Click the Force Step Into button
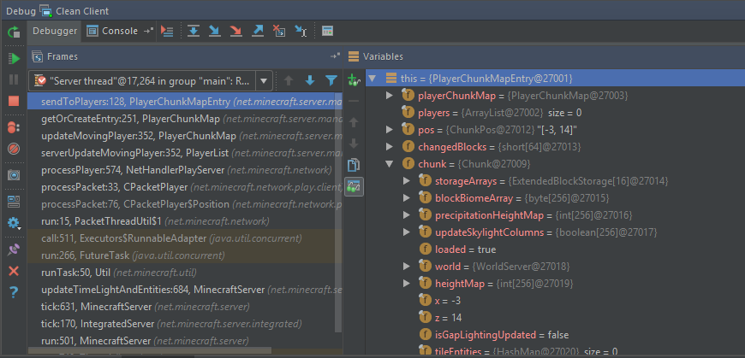The width and height of the screenshot is (745, 358). coord(235,32)
